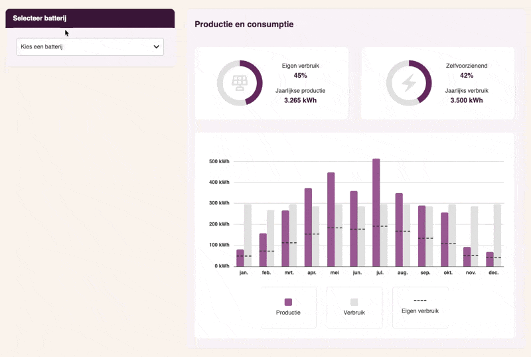Click the 'Eigen verbruik 45%' value
This screenshot has width=531, height=357.
(x=300, y=76)
